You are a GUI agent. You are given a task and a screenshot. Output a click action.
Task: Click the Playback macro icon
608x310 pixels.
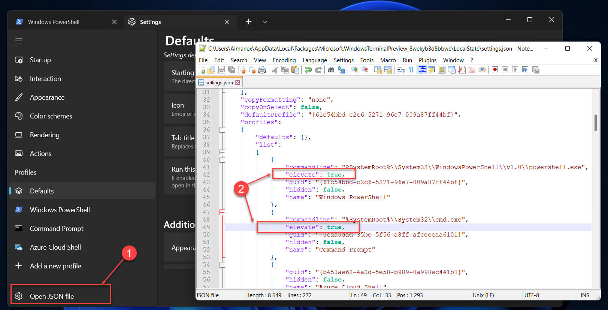[515, 70]
